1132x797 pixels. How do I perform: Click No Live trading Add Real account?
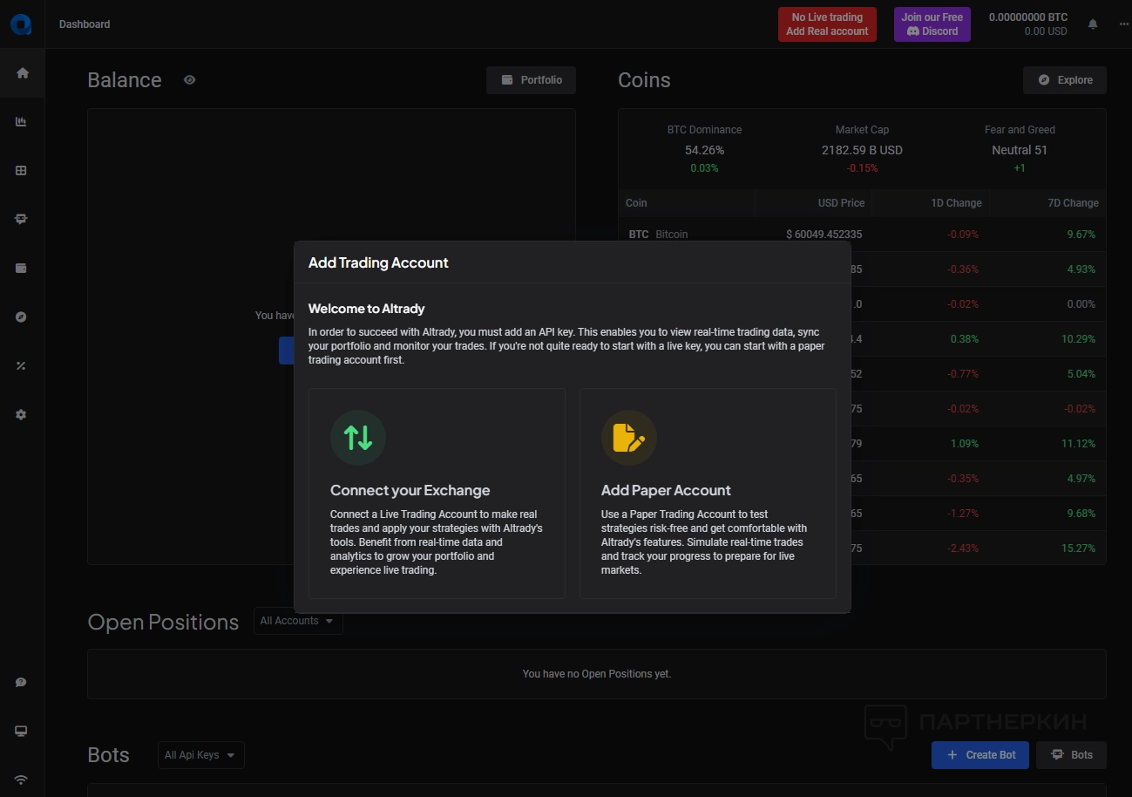(827, 24)
